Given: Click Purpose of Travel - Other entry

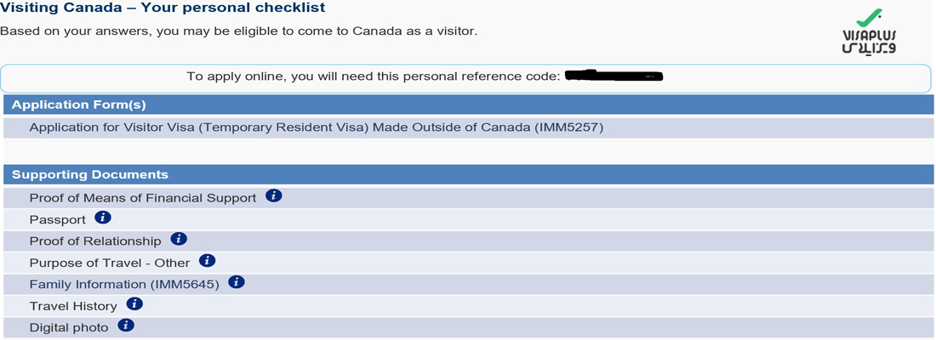Looking at the screenshot, I should pyautogui.click(x=110, y=263).
